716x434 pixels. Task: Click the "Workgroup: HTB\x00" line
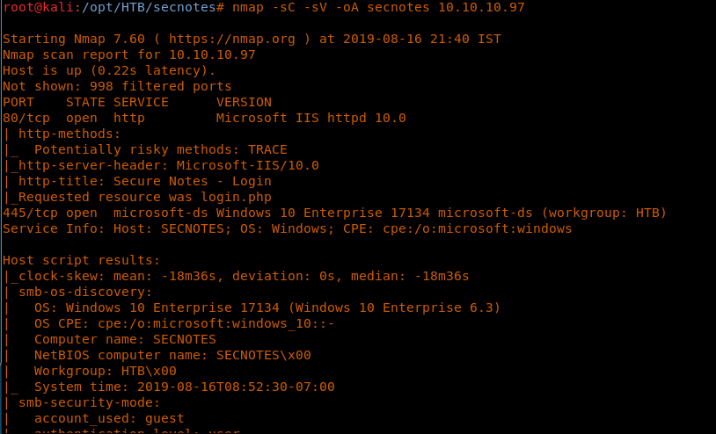point(105,371)
